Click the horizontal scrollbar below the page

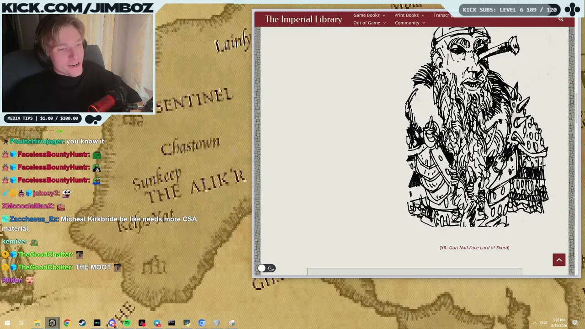tap(414, 272)
